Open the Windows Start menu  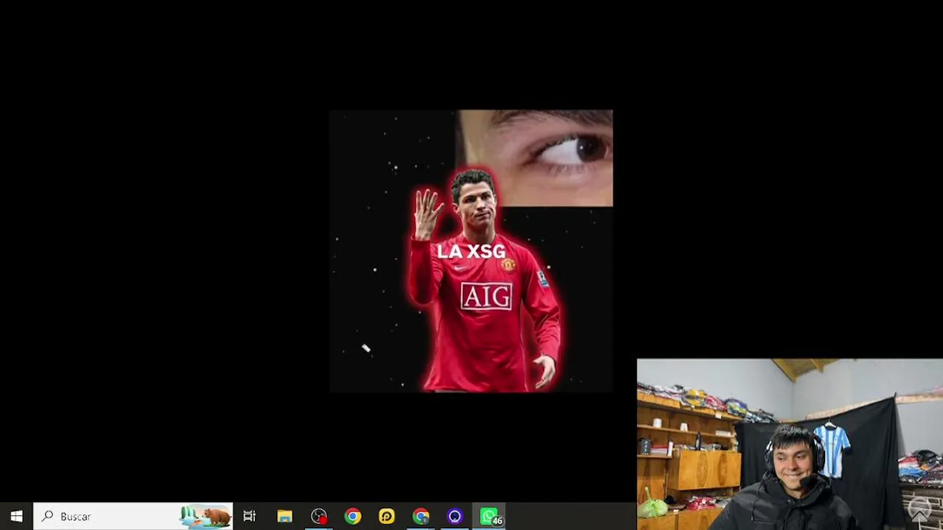(16, 516)
